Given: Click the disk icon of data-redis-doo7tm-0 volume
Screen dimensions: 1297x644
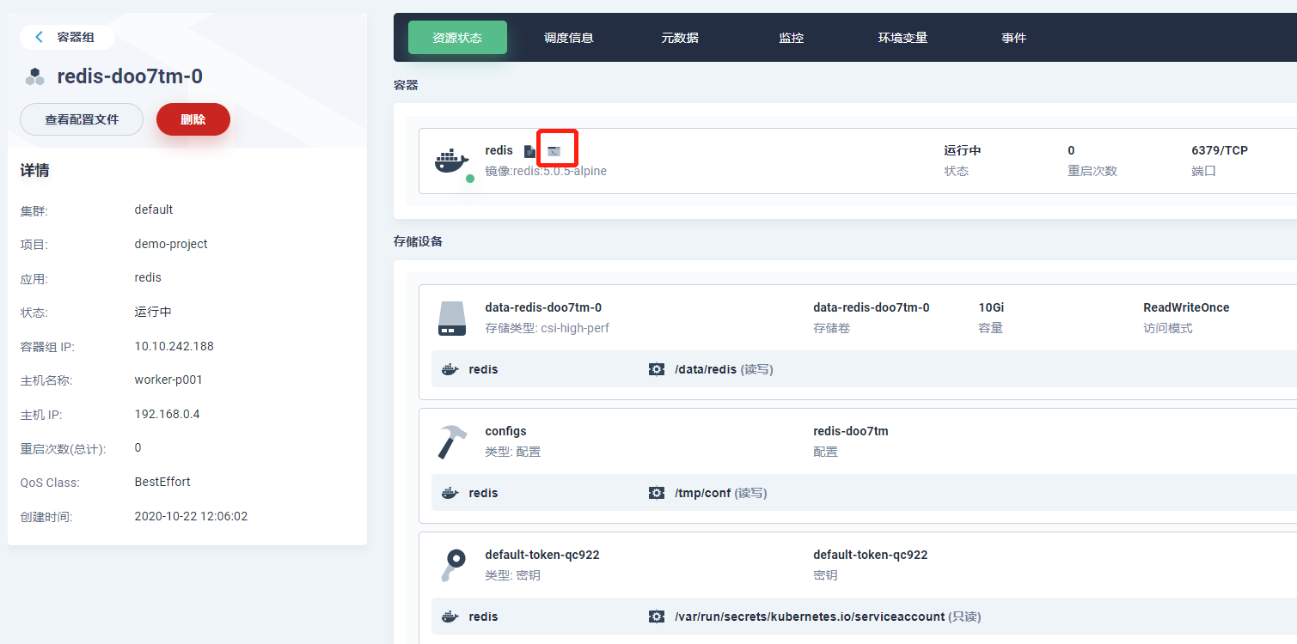Looking at the screenshot, I should pos(451,318).
